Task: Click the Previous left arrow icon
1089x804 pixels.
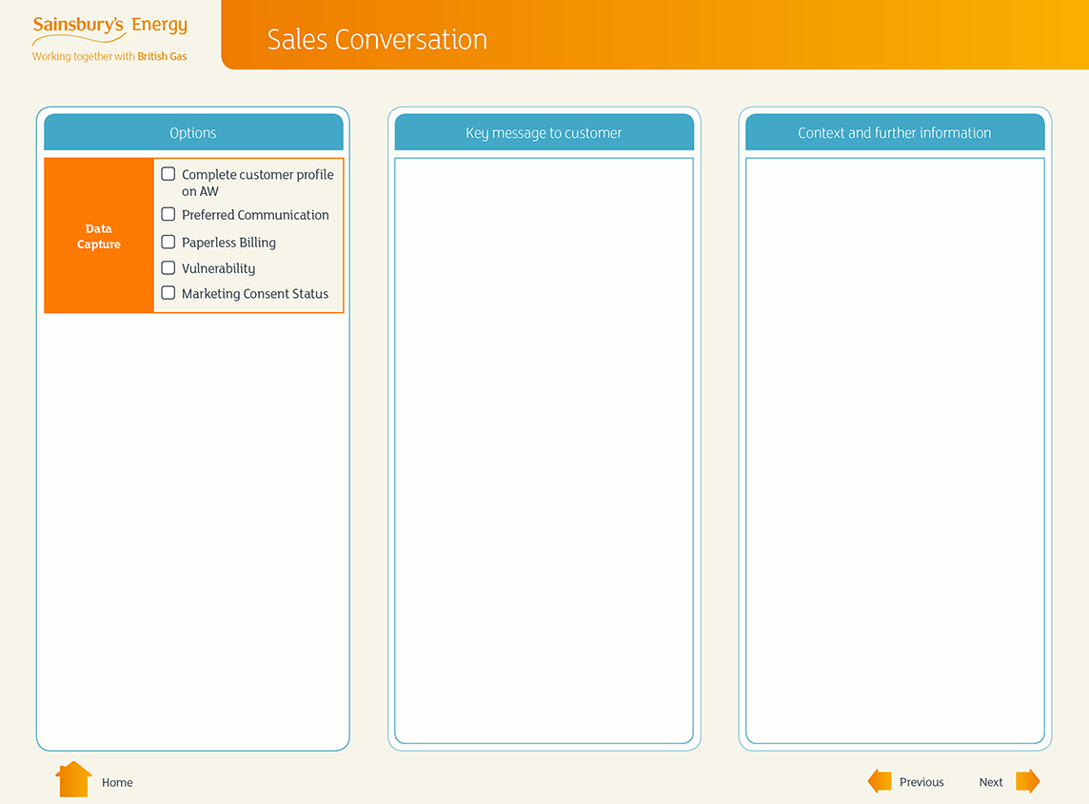Action: [880, 781]
